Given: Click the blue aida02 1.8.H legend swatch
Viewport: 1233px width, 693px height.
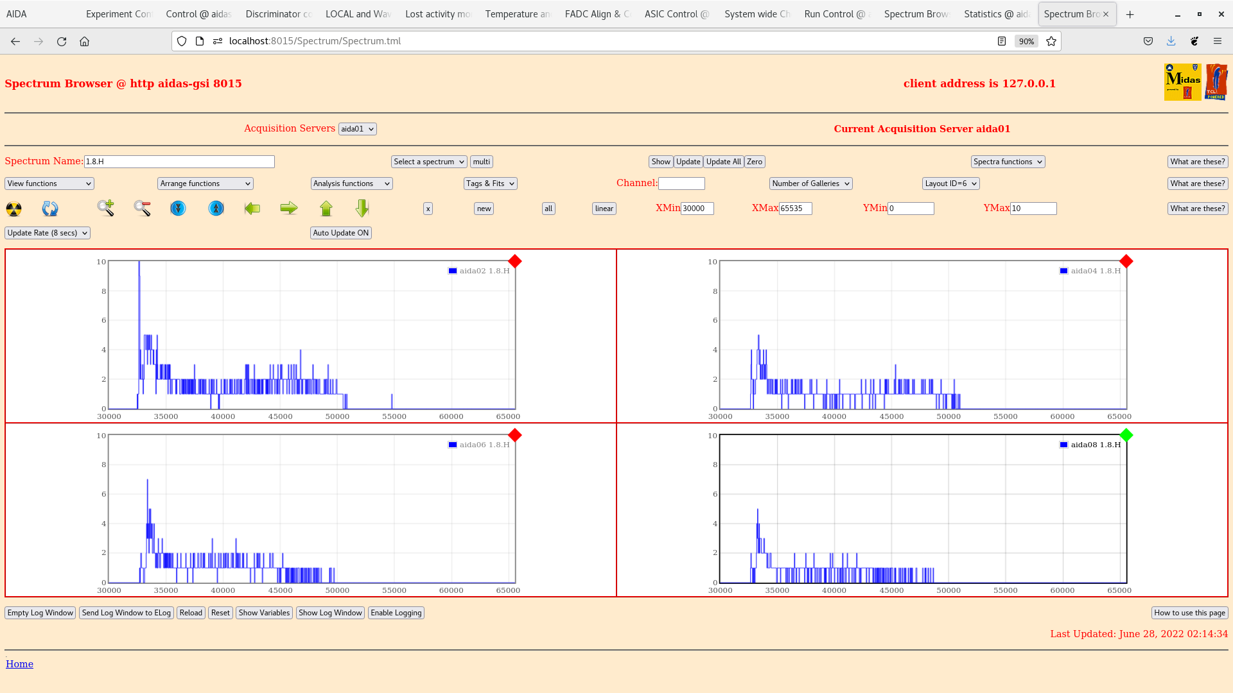Looking at the screenshot, I should point(453,271).
